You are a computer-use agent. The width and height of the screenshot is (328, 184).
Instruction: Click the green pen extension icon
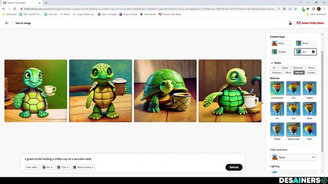(303, 9)
